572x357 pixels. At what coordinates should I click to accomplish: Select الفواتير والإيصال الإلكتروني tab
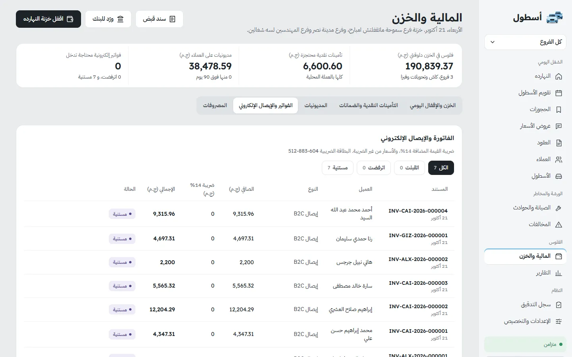[266, 106]
